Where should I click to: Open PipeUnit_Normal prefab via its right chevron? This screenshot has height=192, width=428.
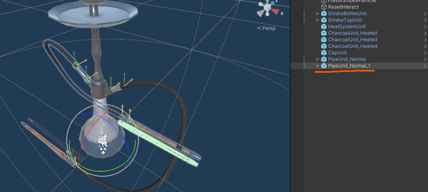click(x=426, y=59)
